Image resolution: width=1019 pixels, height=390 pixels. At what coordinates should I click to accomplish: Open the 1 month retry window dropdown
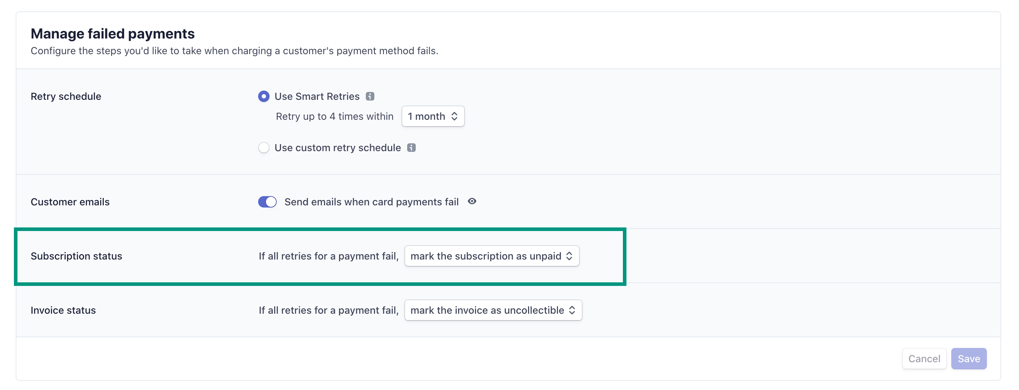(433, 116)
